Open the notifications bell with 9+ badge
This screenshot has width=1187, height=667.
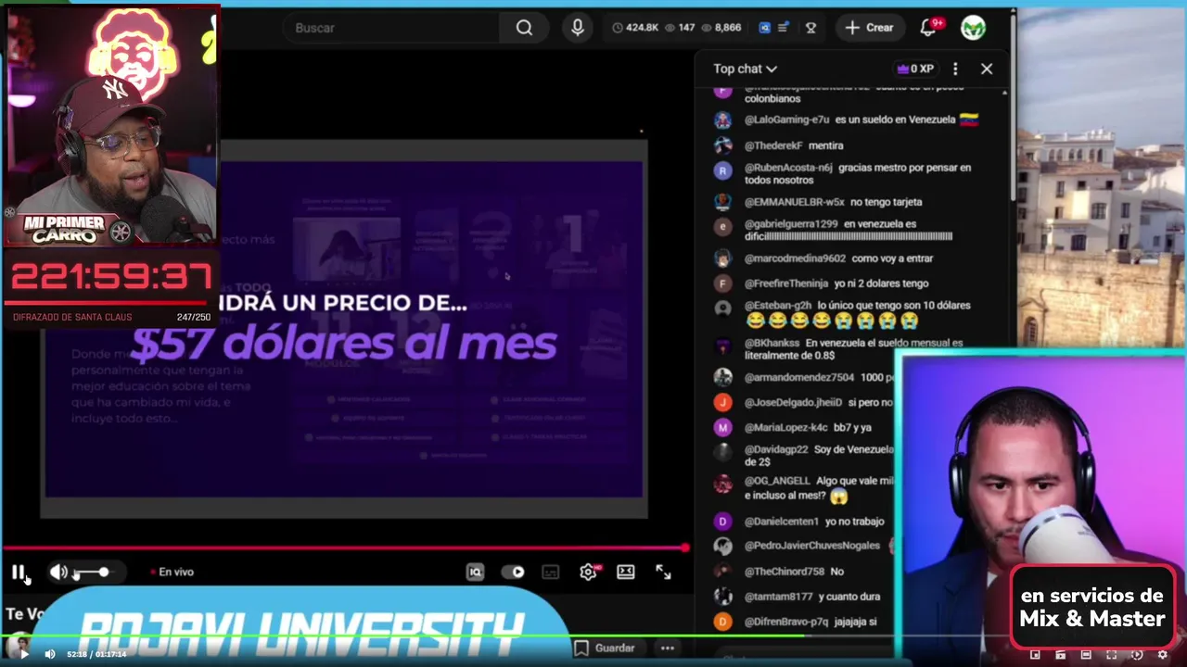click(929, 28)
